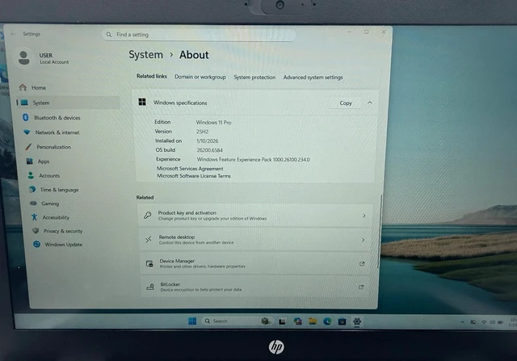The width and height of the screenshot is (517, 361).
Task: Open Microsoft Store from the taskbar
Action: (x=342, y=321)
